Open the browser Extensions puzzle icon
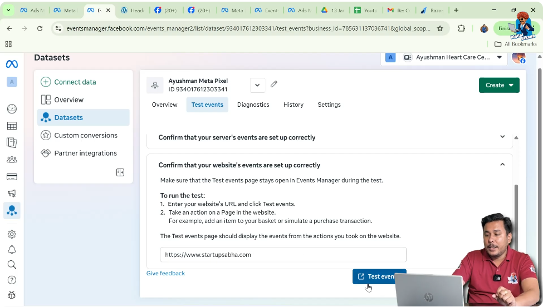The height and width of the screenshot is (307, 543). tap(461, 28)
